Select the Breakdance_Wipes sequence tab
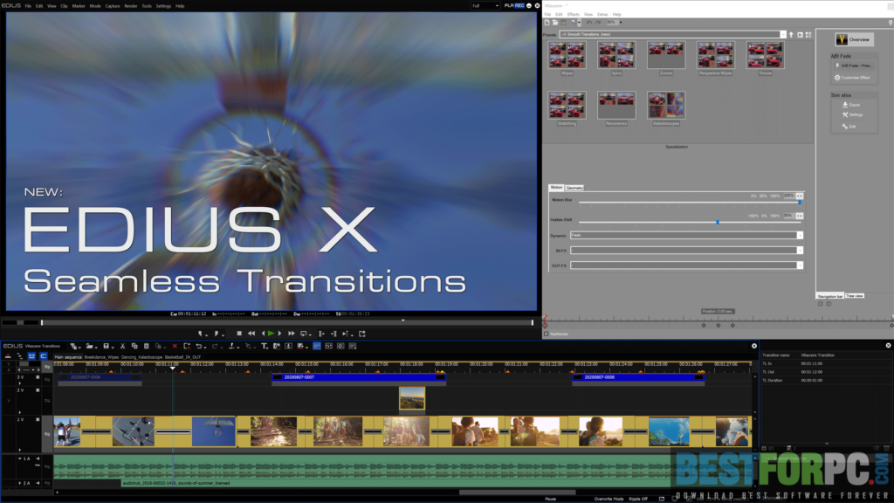The image size is (894, 503). pos(101,357)
